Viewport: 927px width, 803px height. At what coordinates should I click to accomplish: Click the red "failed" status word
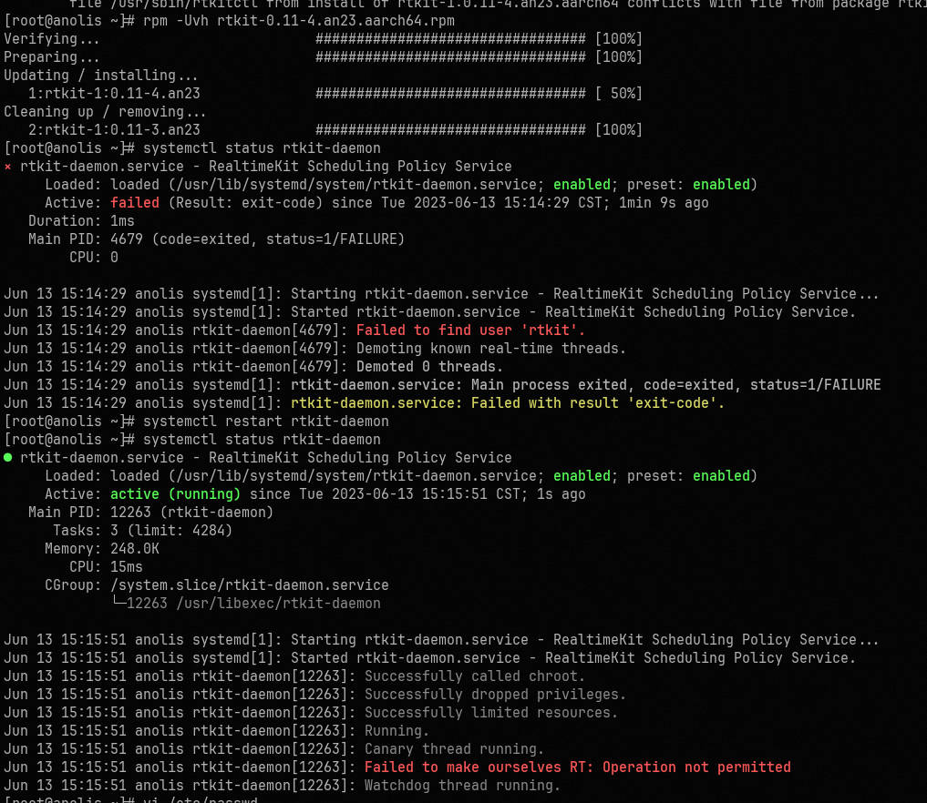click(135, 203)
